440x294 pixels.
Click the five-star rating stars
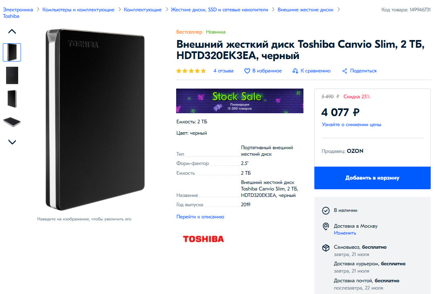coord(191,71)
